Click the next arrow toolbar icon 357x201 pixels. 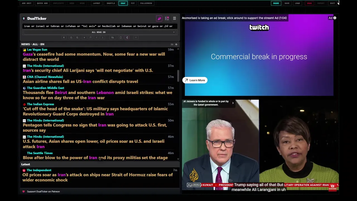(102, 37)
